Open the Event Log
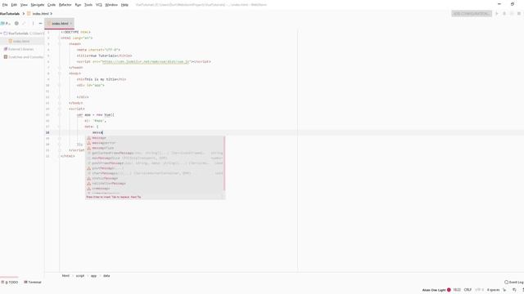 click(514, 283)
